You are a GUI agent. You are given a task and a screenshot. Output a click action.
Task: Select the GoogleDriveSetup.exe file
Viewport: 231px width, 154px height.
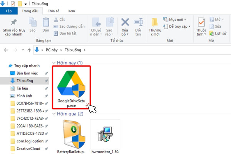71,89
